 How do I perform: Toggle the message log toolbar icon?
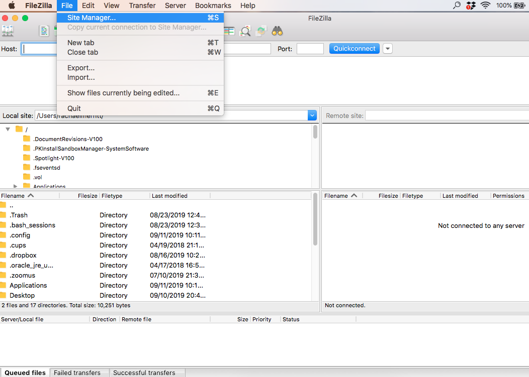pyautogui.click(x=44, y=31)
